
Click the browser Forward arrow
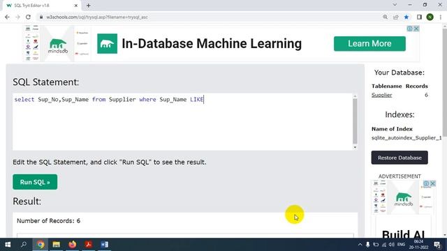(x=17, y=17)
